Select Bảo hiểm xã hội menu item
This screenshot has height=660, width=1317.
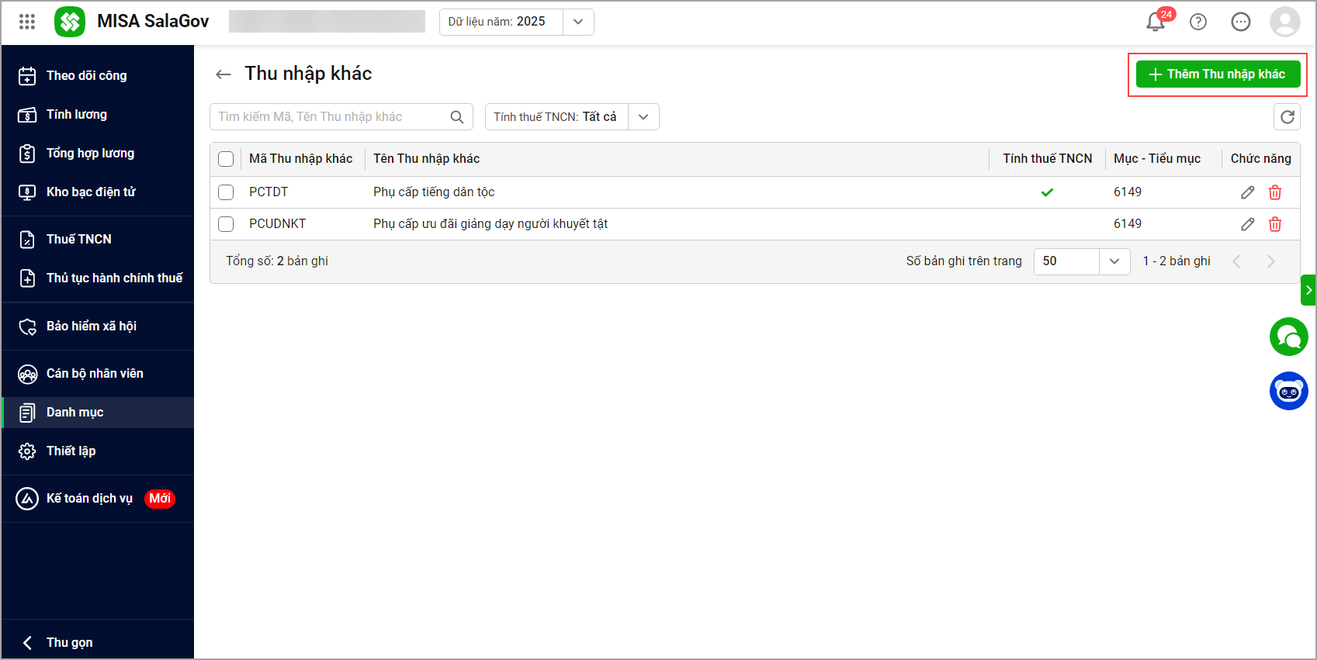pos(91,327)
